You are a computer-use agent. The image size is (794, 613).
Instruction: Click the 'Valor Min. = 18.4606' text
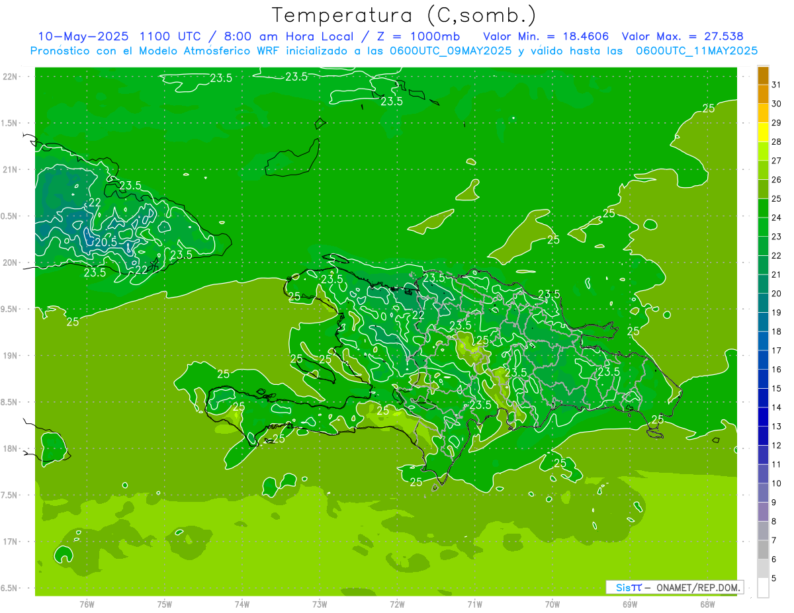pyautogui.click(x=546, y=36)
